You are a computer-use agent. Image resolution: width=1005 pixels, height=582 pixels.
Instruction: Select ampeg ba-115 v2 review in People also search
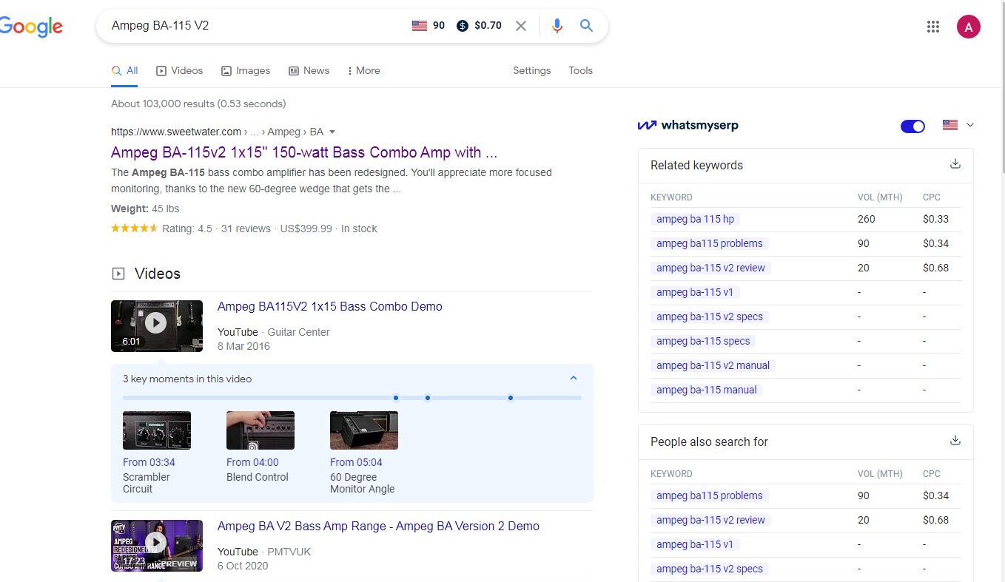point(710,520)
